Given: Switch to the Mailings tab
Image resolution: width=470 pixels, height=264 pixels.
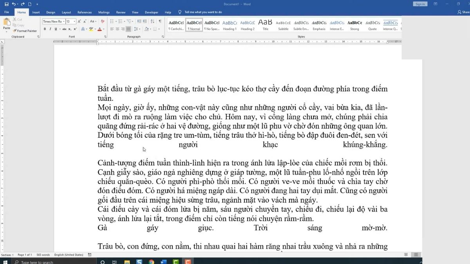Looking at the screenshot, I should coord(104,12).
